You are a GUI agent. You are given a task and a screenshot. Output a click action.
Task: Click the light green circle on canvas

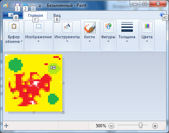click(54, 69)
